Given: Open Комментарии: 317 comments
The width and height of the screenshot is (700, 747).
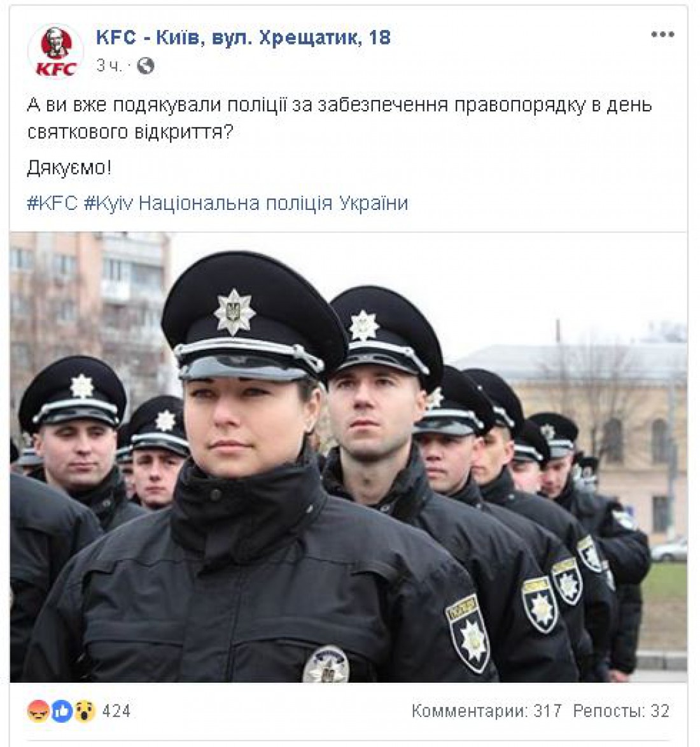Looking at the screenshot, I should [x=487, y=711].
